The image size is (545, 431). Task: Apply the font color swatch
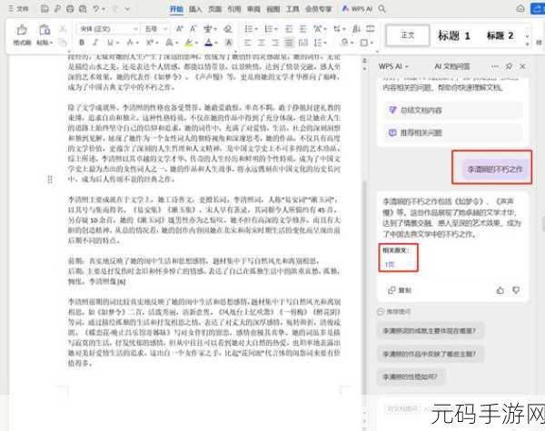pyautogui.click(x=209, y=43)
